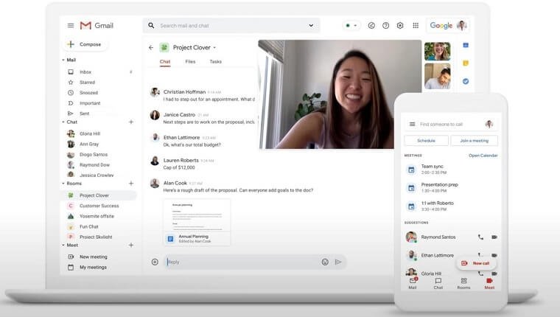Click the New call button on phone
This screenshot has height=317, width=560.
click(x=476, y=263)
